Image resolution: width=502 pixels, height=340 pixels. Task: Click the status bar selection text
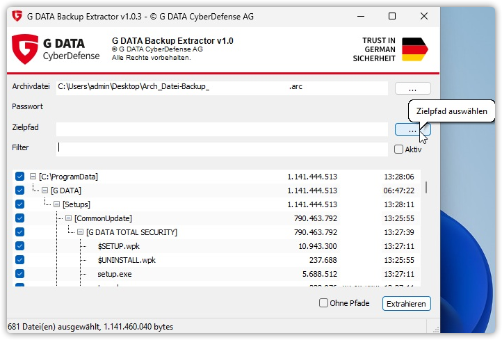tap(90, 327)
